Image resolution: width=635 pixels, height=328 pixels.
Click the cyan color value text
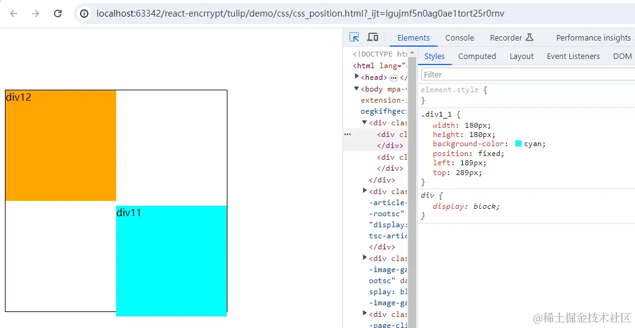534,144
